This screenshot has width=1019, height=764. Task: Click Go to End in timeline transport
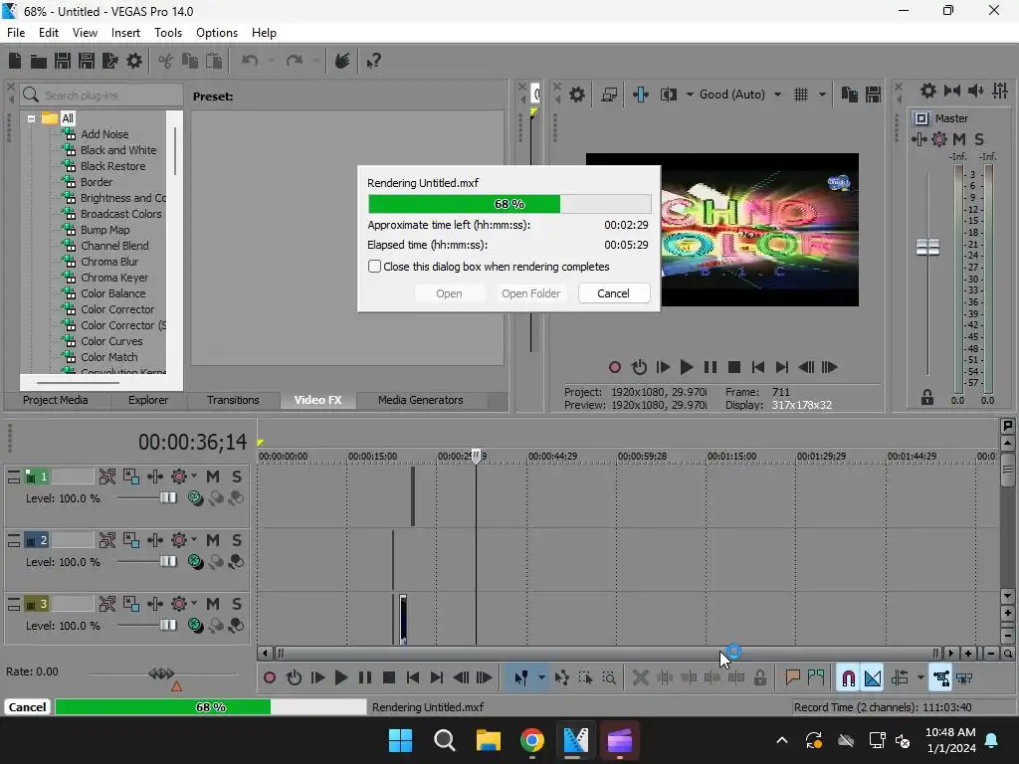pyautogui.click(x=436, y=678)
